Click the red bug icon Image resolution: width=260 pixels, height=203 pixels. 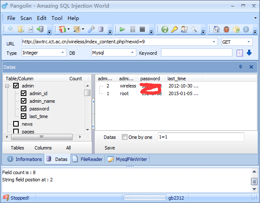[226, 29]
